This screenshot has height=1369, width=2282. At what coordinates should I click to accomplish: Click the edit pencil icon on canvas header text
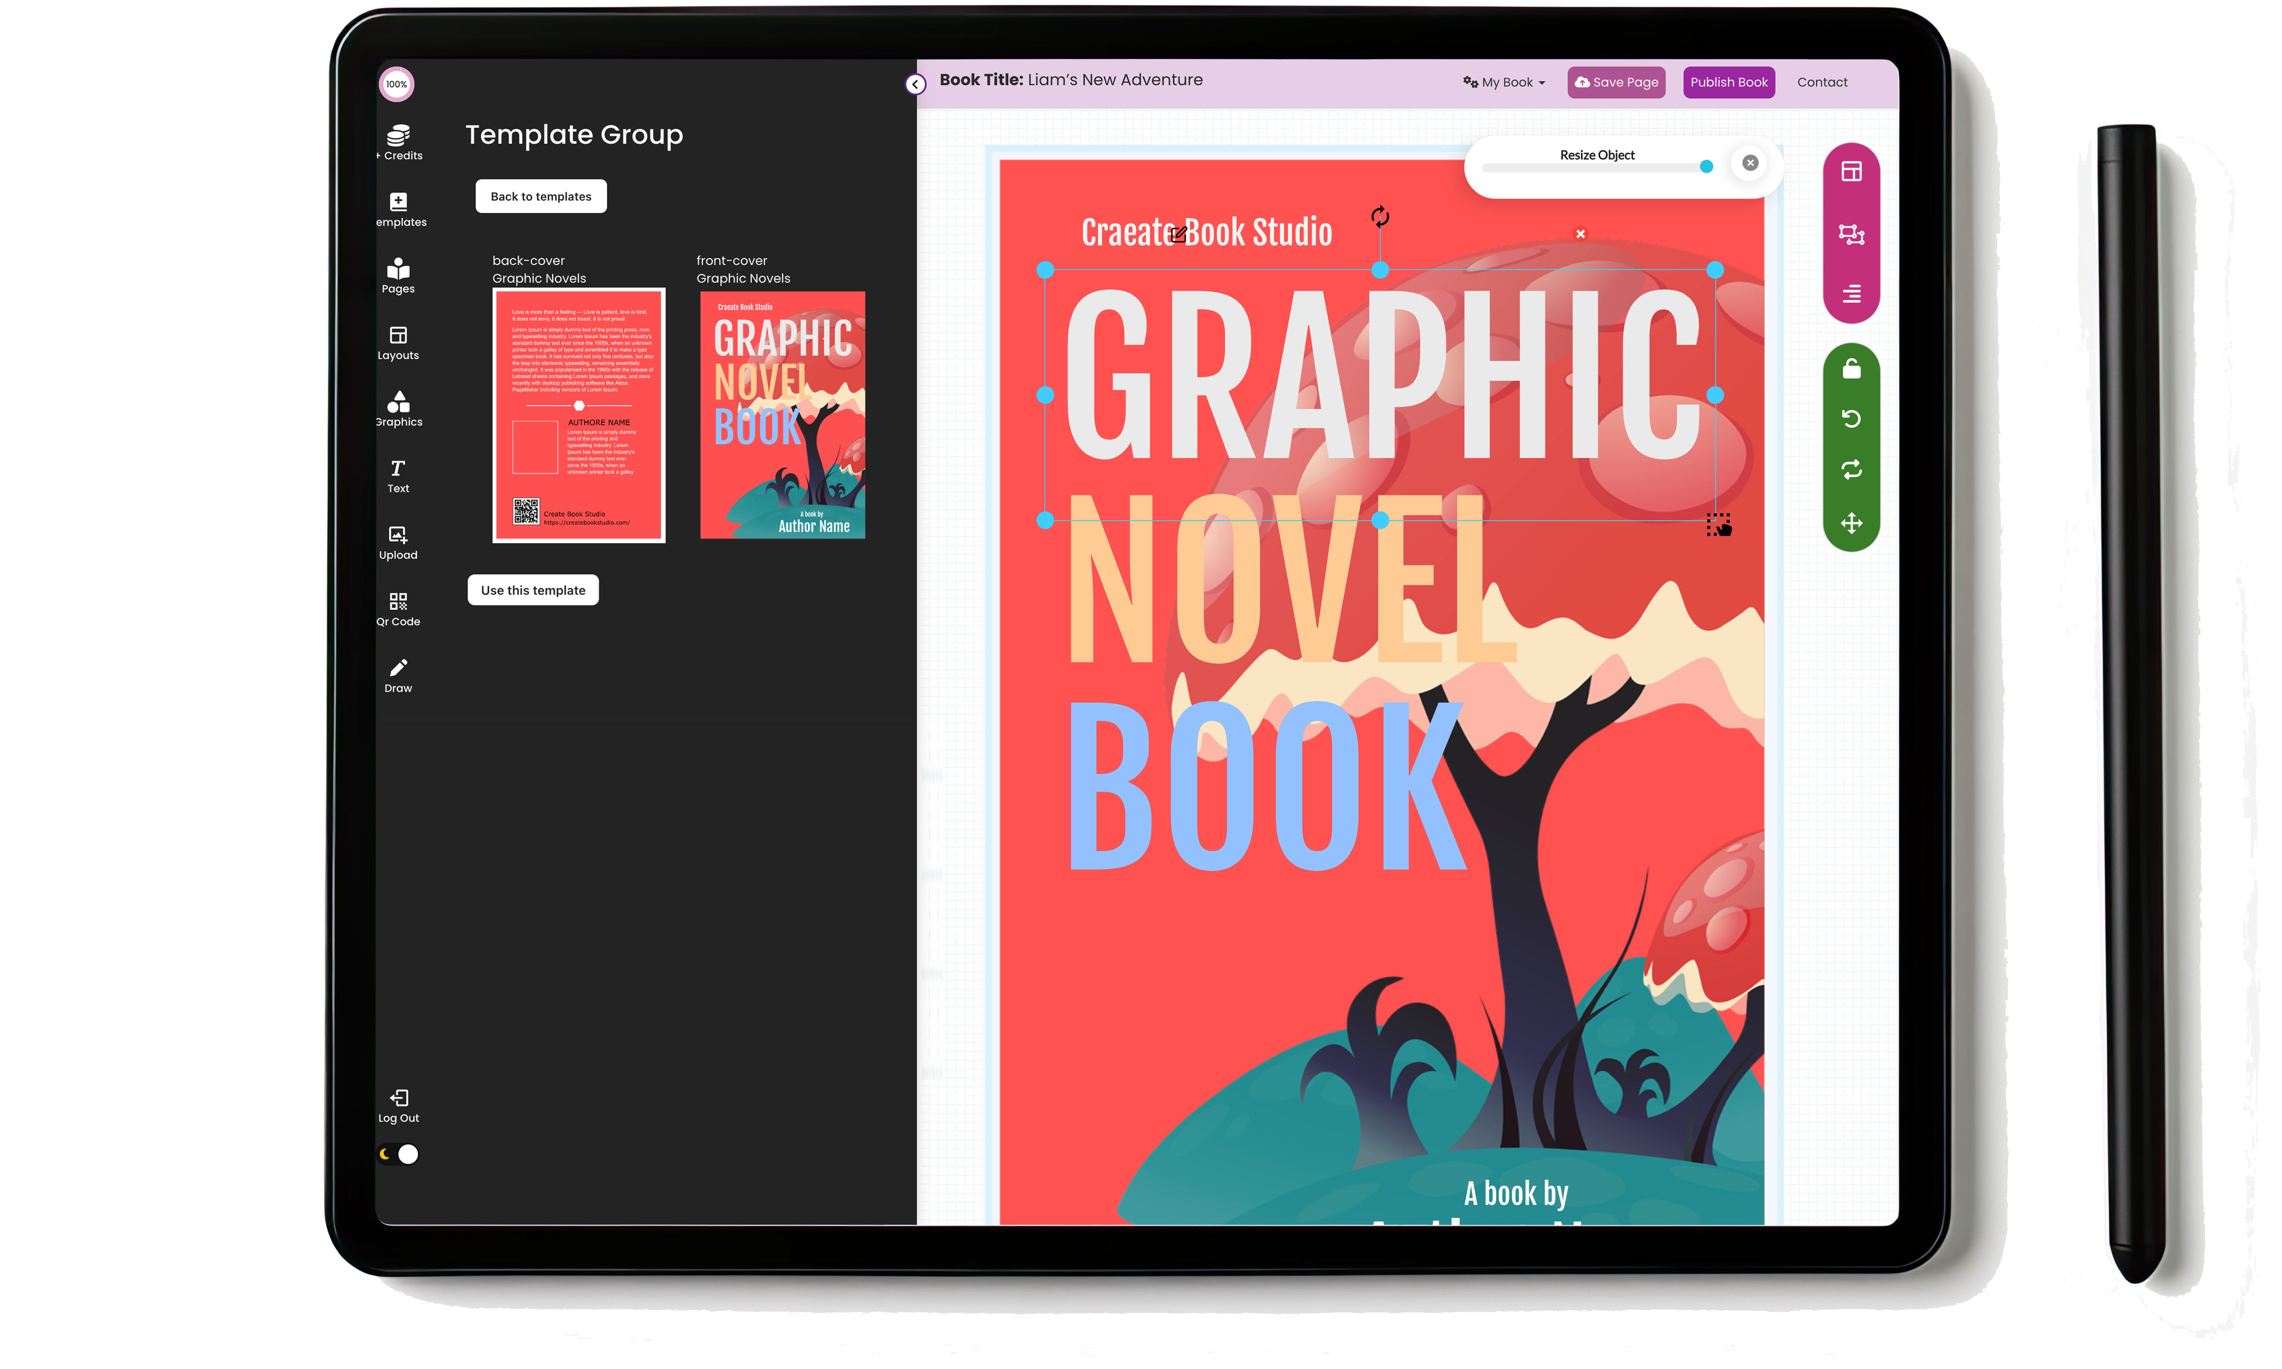[1178, 235]
